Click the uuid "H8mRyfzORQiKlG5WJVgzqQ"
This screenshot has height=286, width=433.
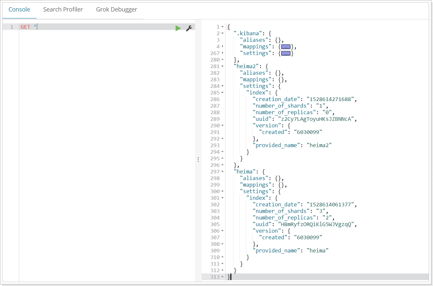click(x=316, y=224)
